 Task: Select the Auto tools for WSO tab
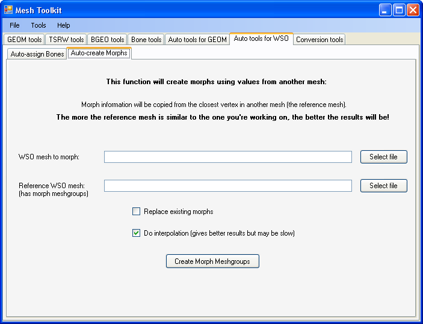click(x=261, y=38)
